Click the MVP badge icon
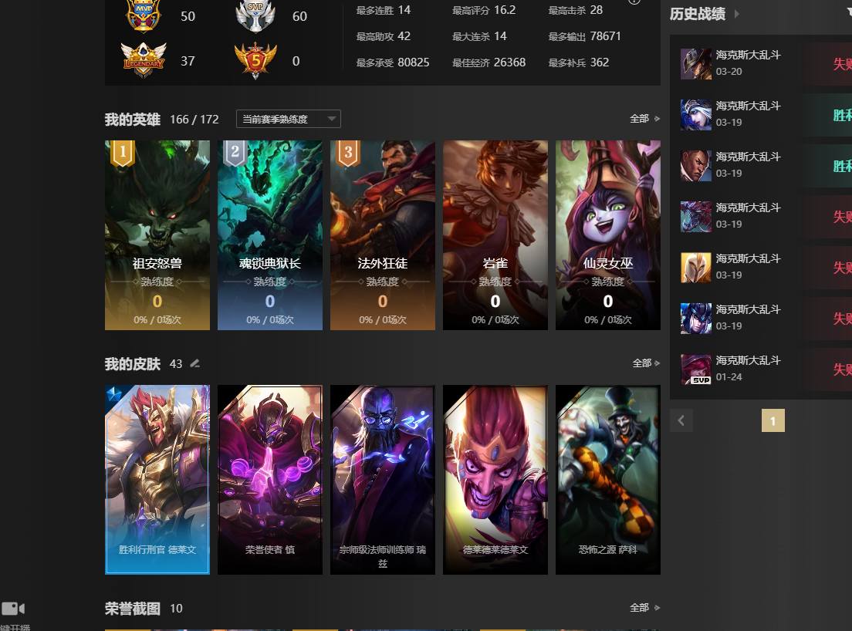 144,15
